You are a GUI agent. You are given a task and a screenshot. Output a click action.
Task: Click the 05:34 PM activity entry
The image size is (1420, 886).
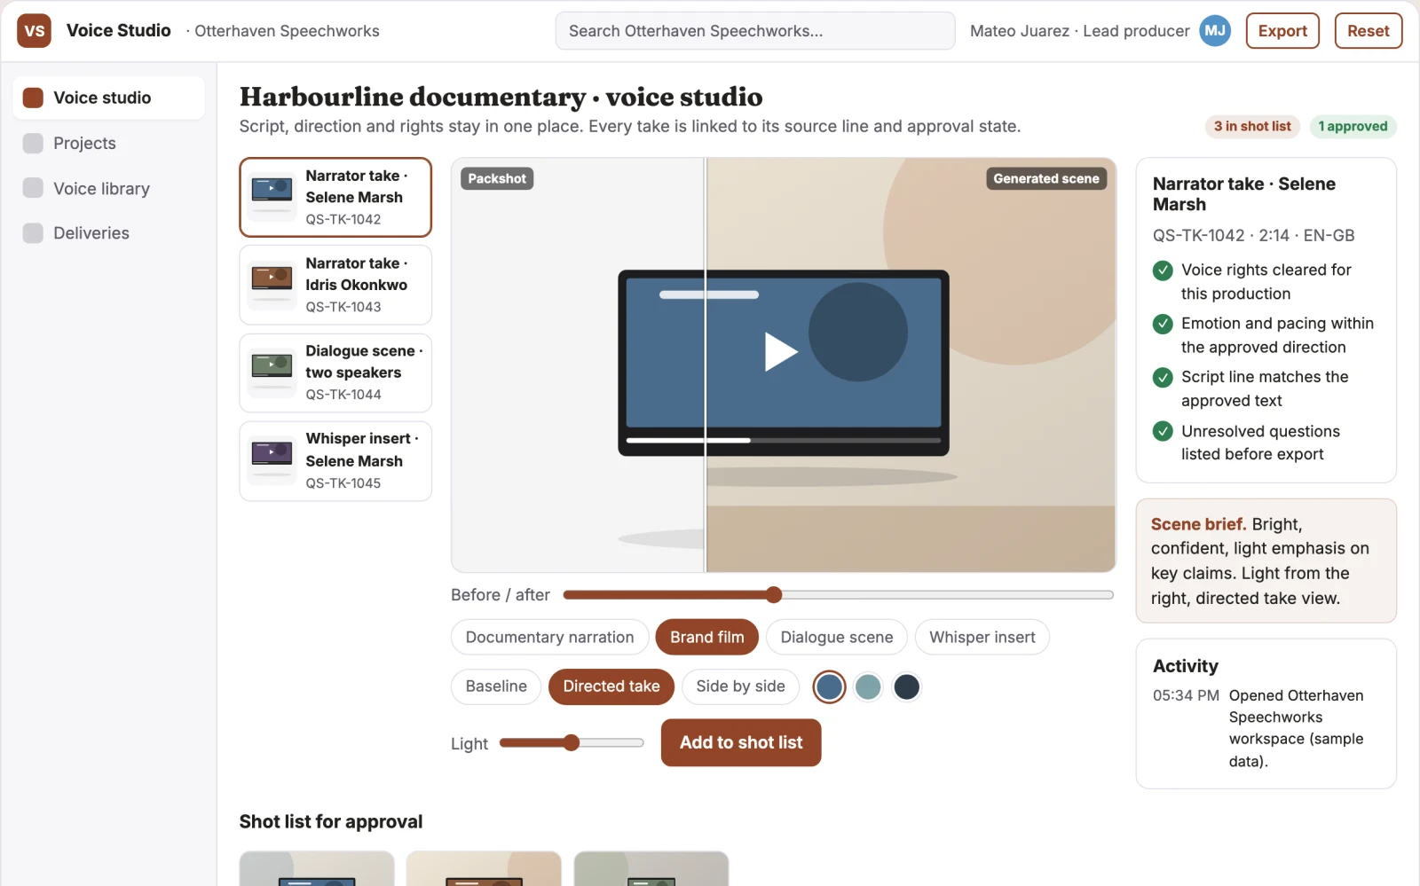tap(1266, 728)
